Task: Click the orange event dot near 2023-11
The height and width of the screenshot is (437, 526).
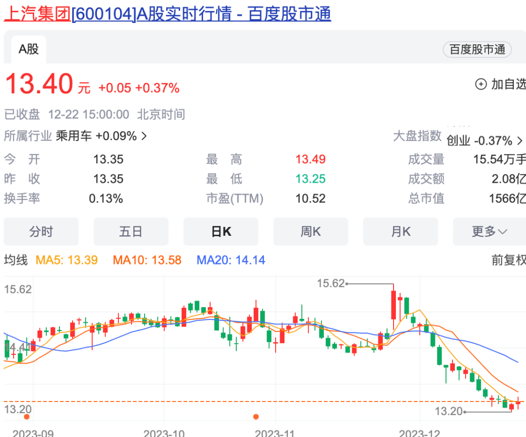Action: coord(256,417)
